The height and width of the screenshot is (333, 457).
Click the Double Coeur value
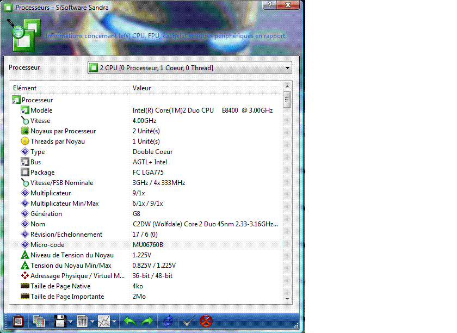153,152
